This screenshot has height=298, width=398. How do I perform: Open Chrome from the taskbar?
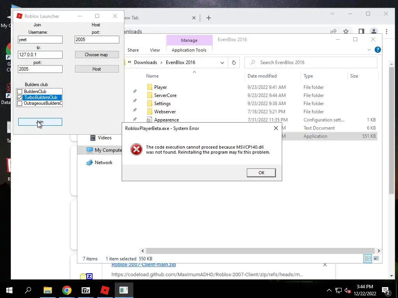click(x=67, y=290)
